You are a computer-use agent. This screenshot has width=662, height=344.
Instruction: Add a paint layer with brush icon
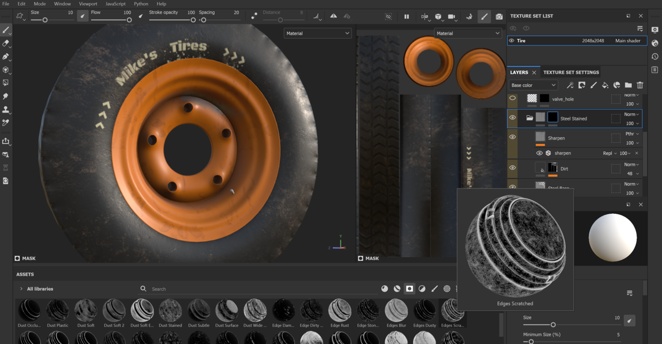pos(593,85)
